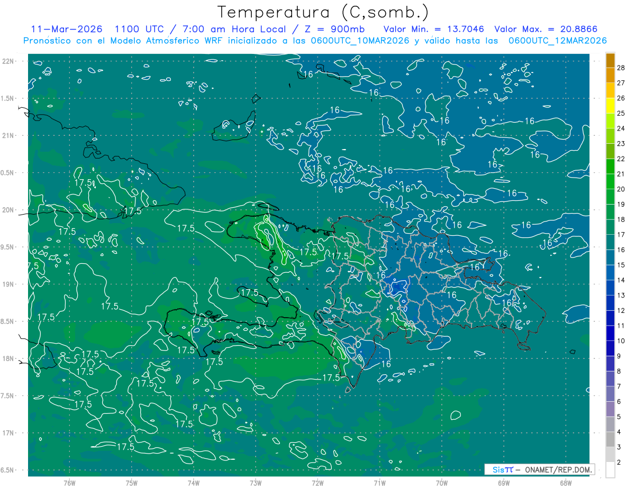635x490 pixels.
Task: Click the purple swatch between 5 and 6
Action: (610, 409)
